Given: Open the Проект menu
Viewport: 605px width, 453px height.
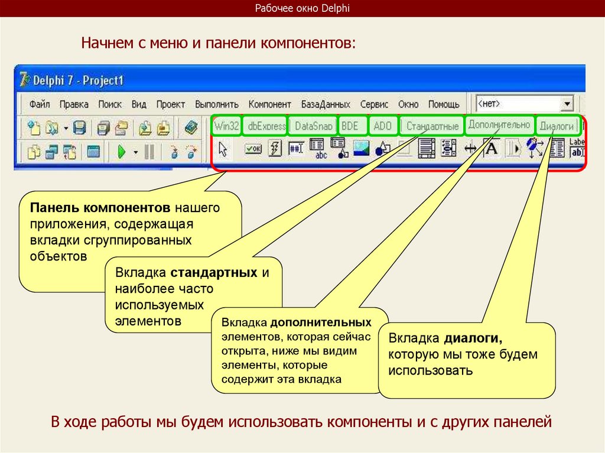Looking at the screenshot, I should tap(171, 104).
